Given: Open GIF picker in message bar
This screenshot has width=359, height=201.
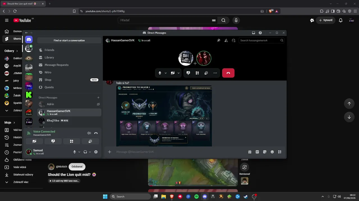Looking at the screenshot, I should (x=257, y=152).
